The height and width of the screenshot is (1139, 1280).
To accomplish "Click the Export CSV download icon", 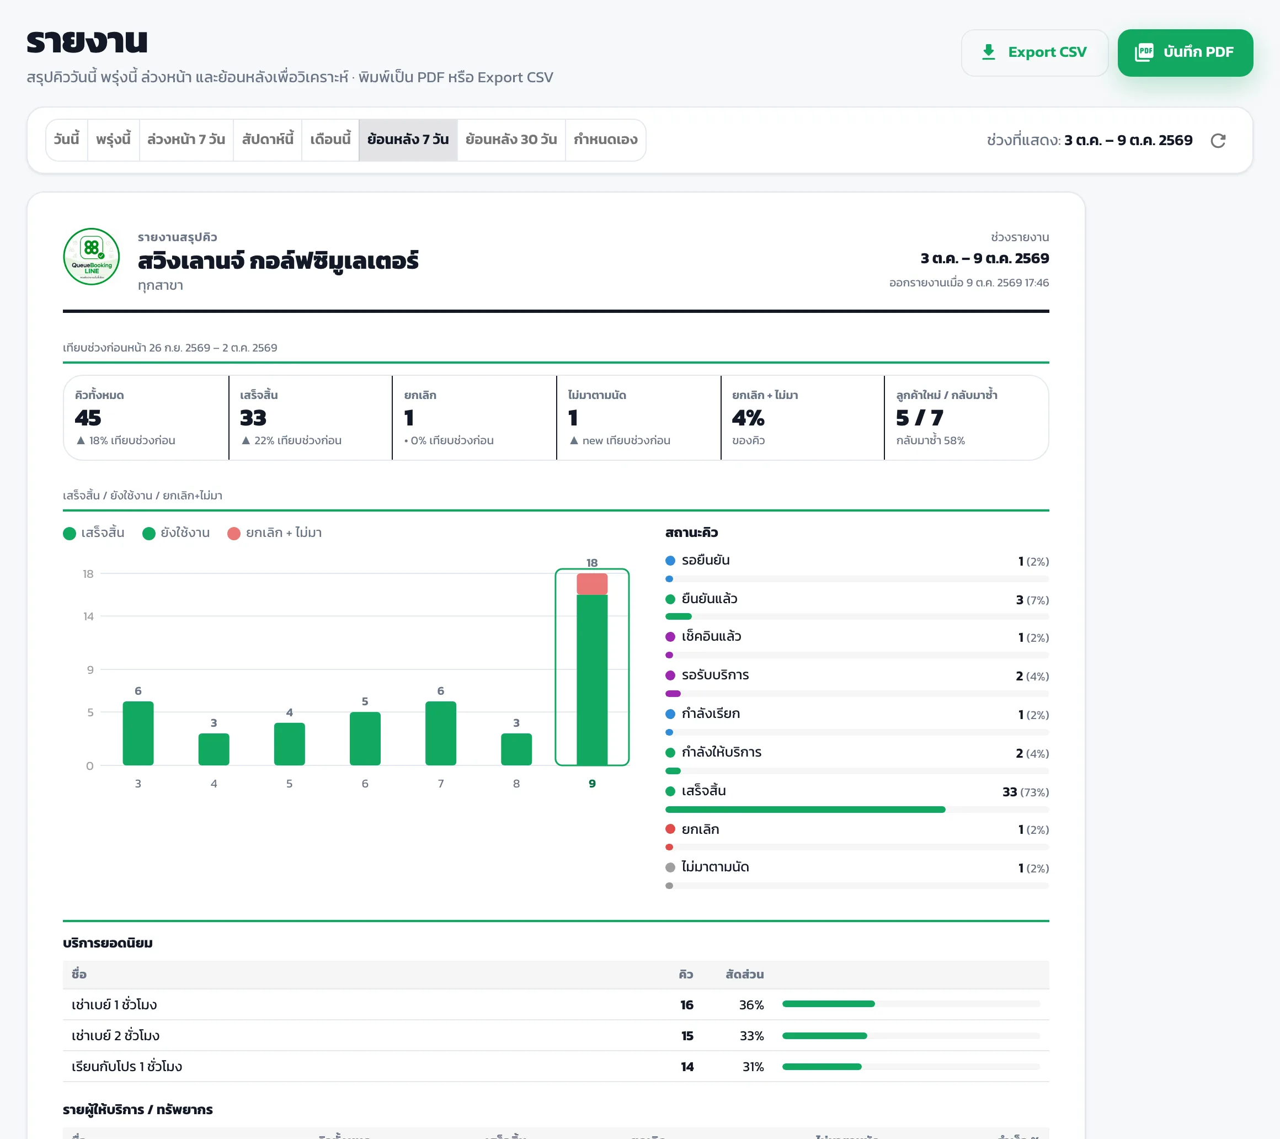I will 988,52.
